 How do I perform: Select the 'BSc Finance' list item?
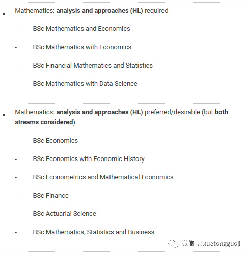[51, 196]
